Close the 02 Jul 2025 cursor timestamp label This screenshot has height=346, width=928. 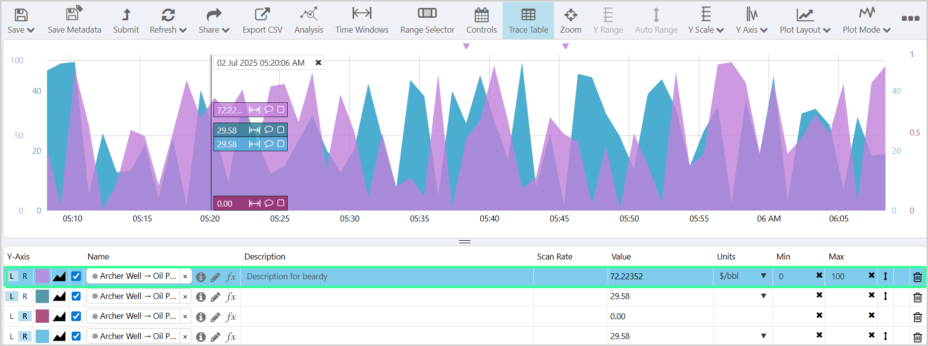(318, 63)
